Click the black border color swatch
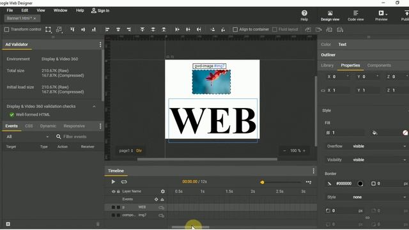This screenshot has width=409, height=230. point(360,183)
